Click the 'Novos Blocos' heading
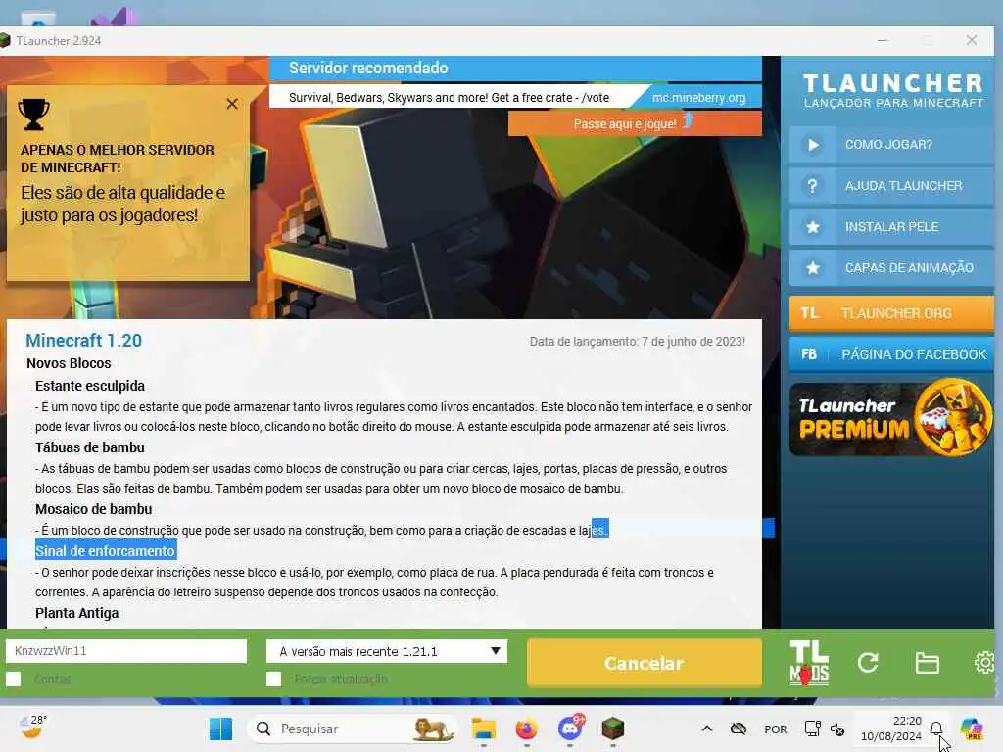This screenshot has width=1003, height=752. click(69, 363)
